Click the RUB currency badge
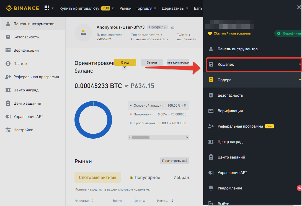Screen dimensions: 302x206 106,8
